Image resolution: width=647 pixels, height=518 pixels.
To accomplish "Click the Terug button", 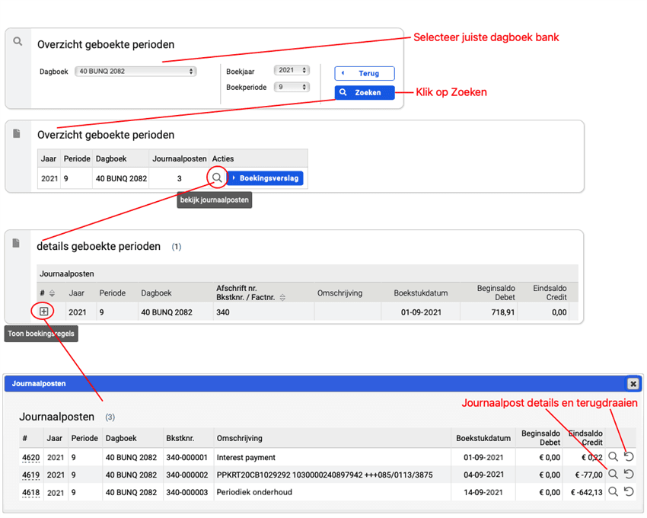I will point(365,73).
